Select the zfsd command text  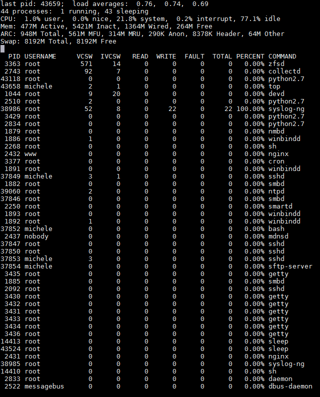[276, 64]
